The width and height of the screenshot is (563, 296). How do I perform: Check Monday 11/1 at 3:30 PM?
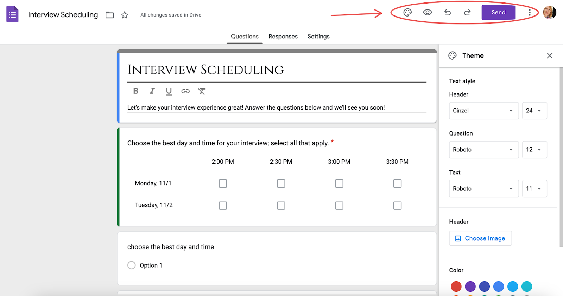397,183
